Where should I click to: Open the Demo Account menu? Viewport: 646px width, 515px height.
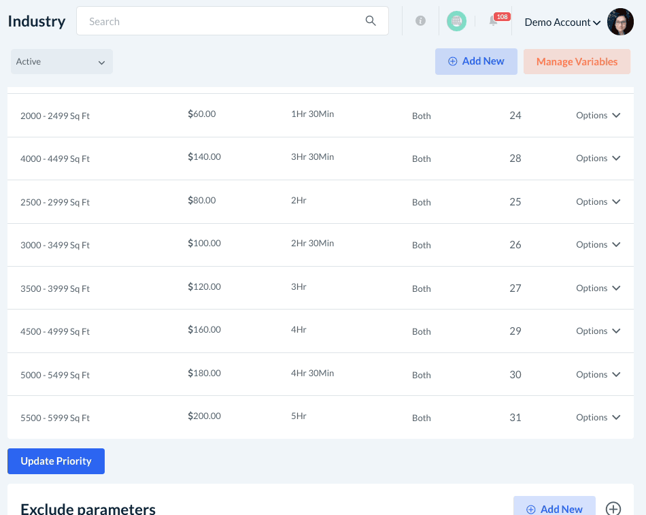pos(562,22)
